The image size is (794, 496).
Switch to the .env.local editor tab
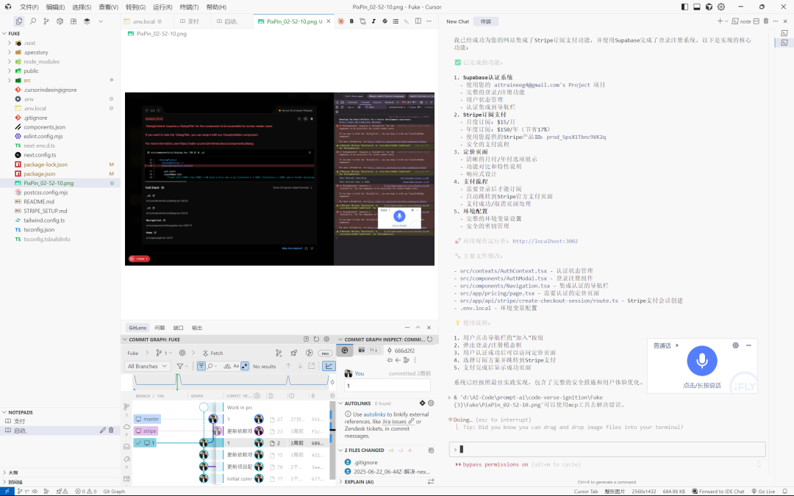click(144, 21)
